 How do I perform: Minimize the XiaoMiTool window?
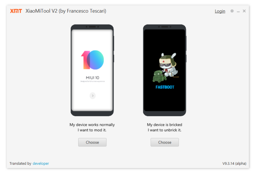pyautogui.click(x=238, y=11)
